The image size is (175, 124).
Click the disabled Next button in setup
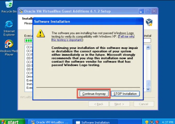tap(119, 104)
